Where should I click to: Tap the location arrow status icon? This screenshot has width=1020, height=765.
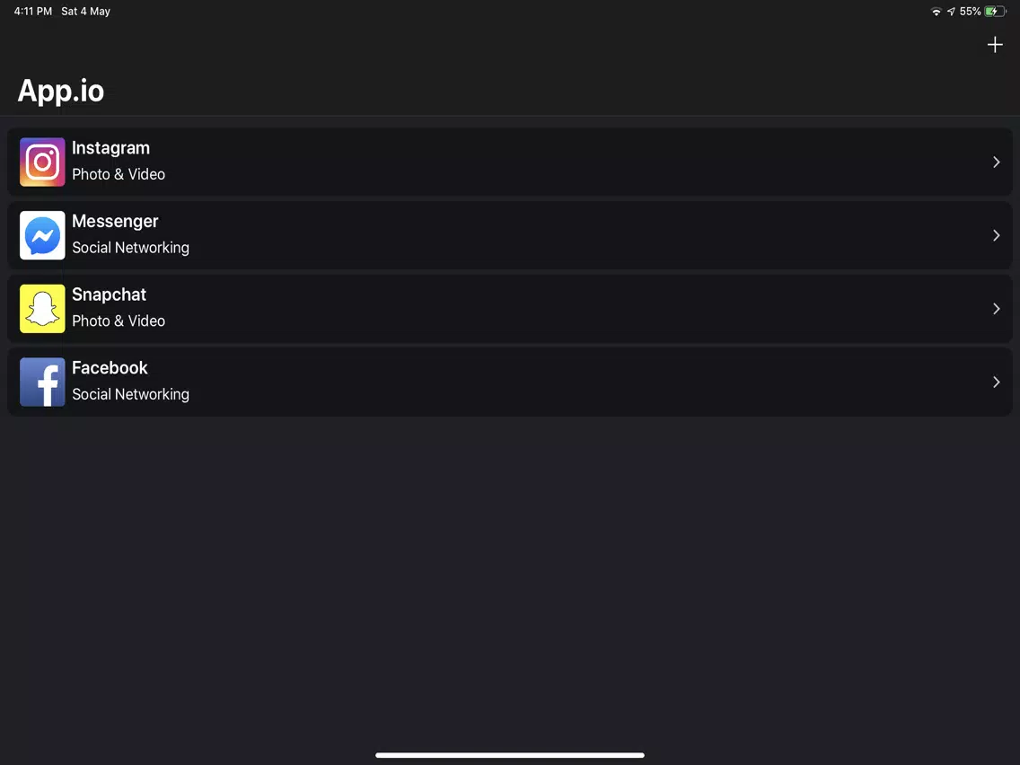pos(951,11)
